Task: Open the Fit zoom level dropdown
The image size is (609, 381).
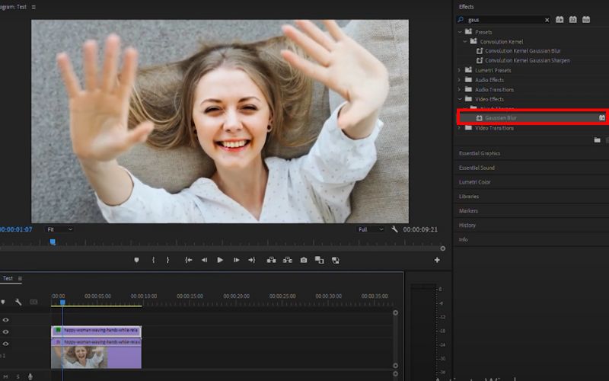Action: tap(59, 229)
